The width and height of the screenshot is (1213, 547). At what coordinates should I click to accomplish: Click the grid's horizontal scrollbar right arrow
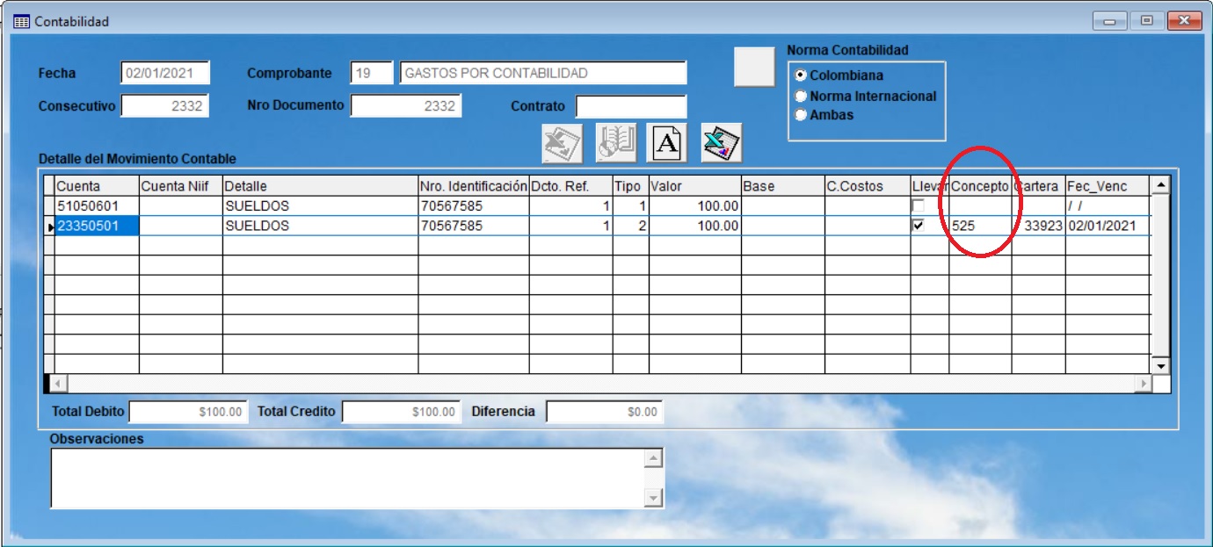(x=1143, y=384)
